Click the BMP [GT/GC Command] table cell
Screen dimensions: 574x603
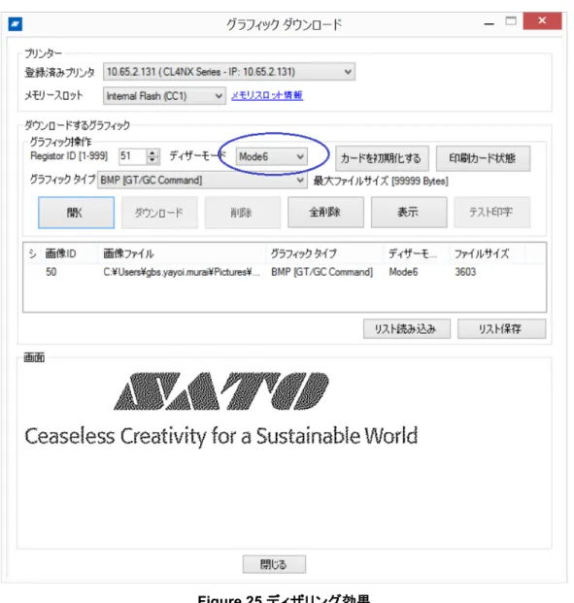(322, 272)
